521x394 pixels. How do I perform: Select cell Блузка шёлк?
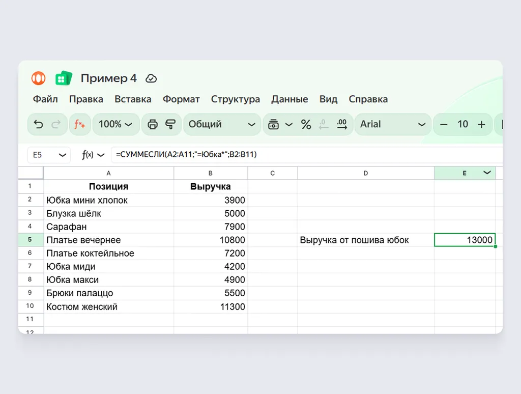[109, 213]
